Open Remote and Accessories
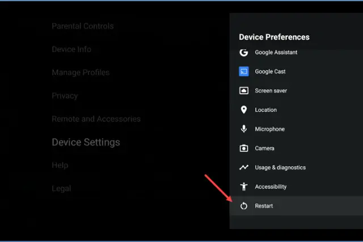 [96, 119]
